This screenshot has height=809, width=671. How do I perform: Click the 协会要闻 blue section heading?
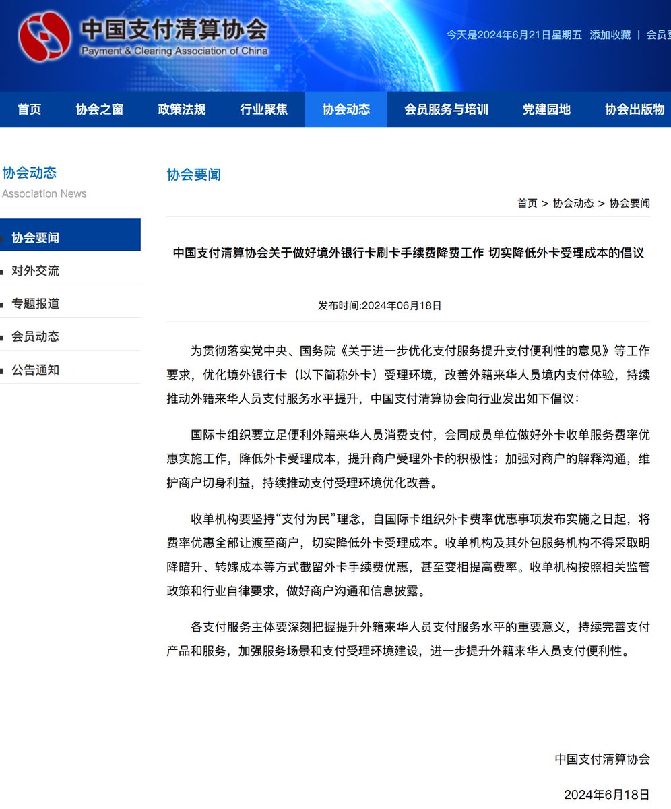pos(194,175)
